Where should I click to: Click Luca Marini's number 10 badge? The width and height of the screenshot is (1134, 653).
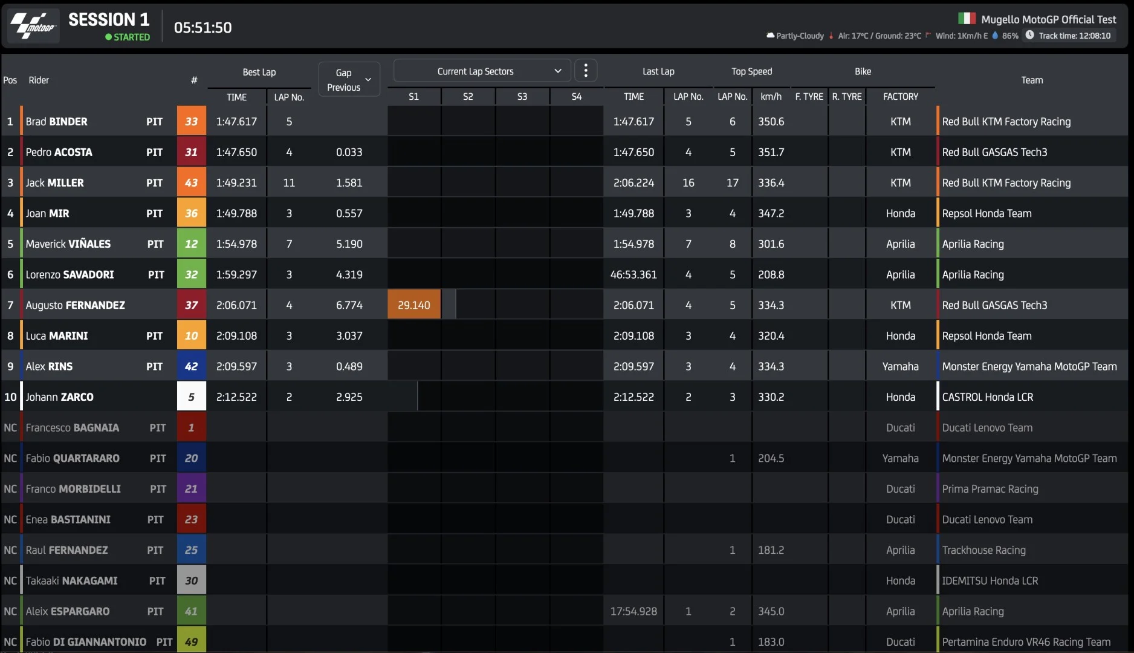click(191, 336)
